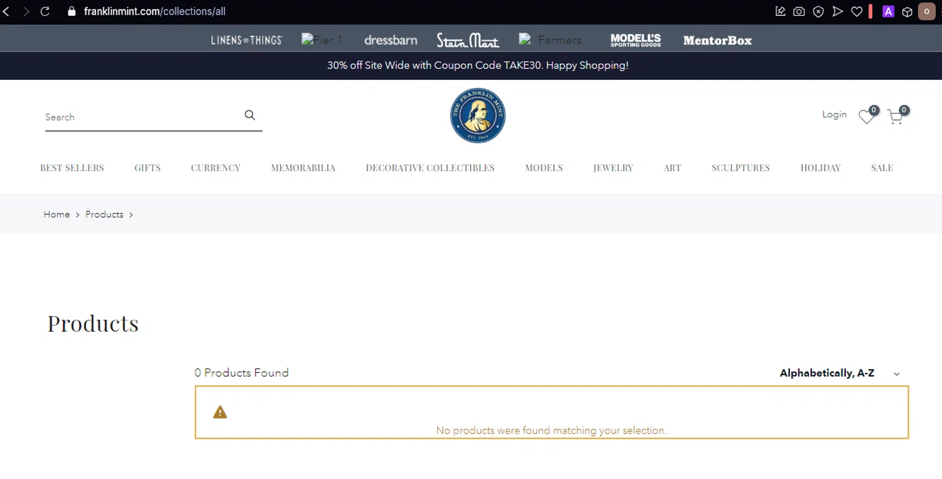942x479 pixels.
Task: Click the camera snapshot icon
Action: (x=799, y=11)
